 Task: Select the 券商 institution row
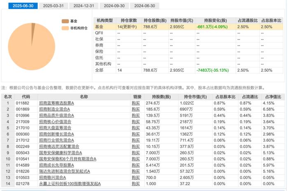pos(188,45)
